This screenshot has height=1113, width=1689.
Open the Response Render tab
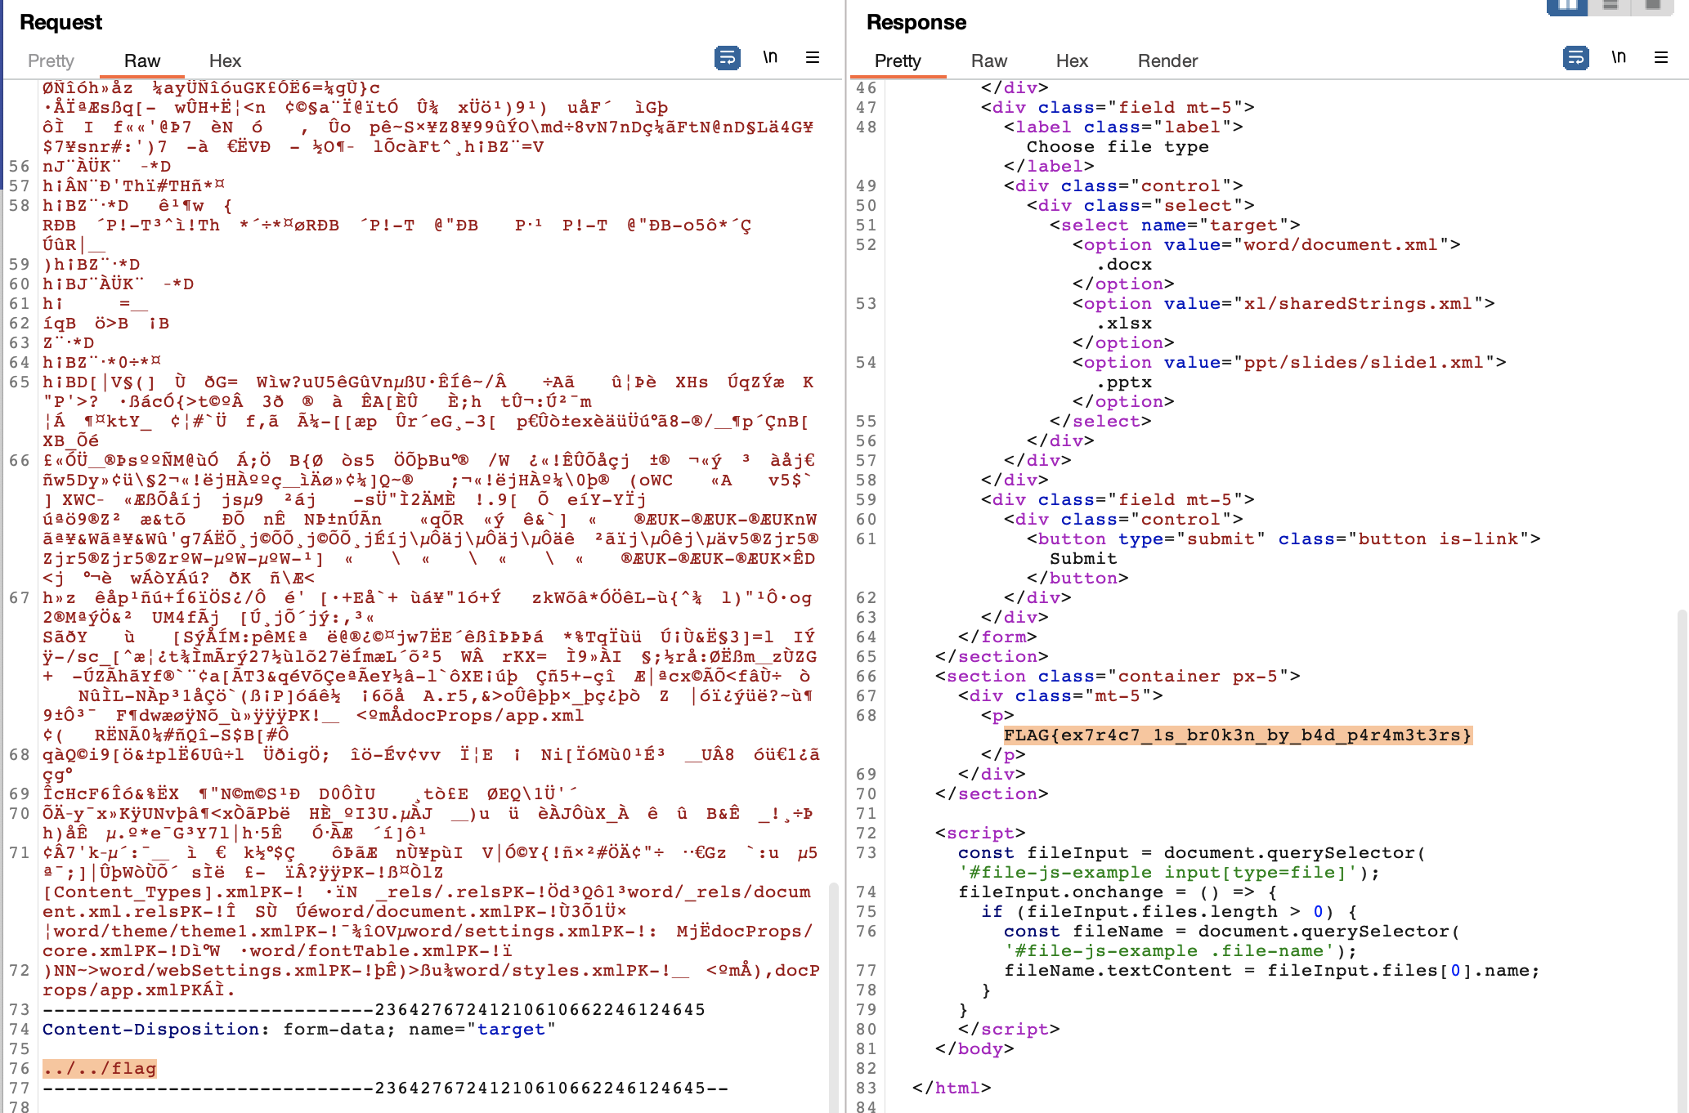point(1167,60)
